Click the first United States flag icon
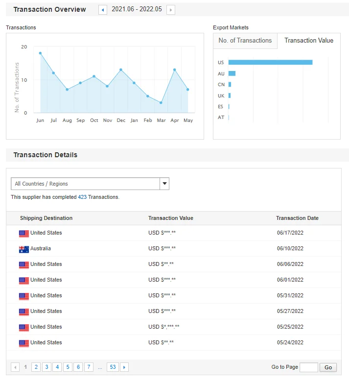 (x=24, y=234)
